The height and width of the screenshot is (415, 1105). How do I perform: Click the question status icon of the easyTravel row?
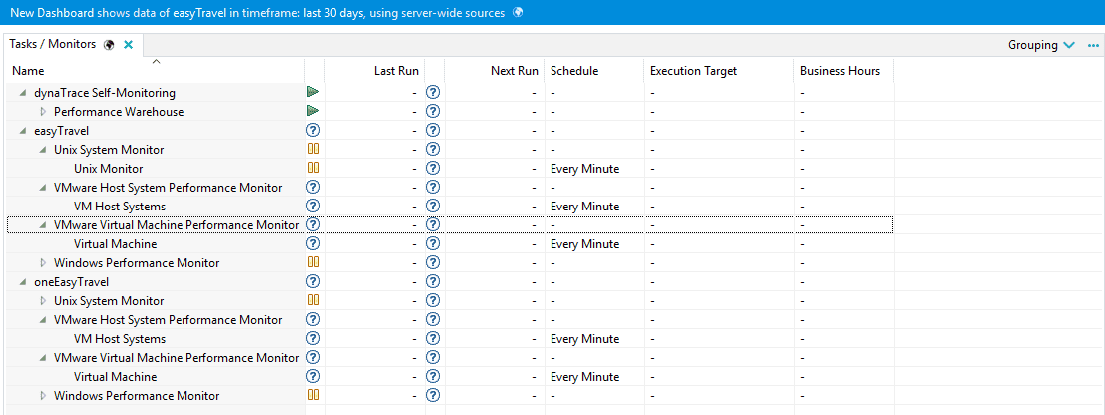[313, 130]
